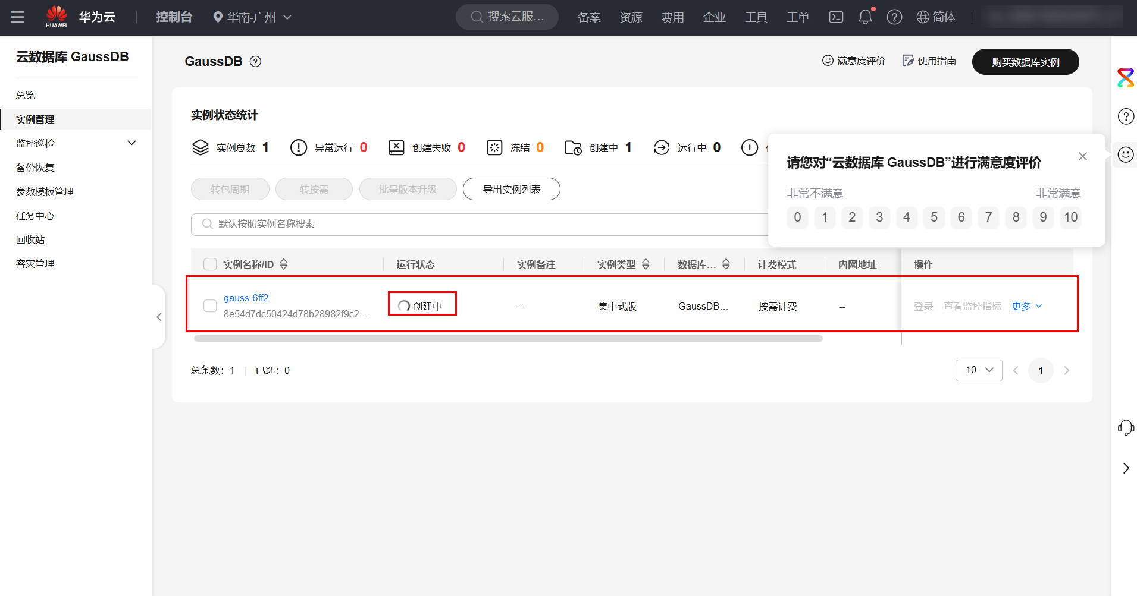Image resolution: width=1137 pixels, height=596 pixels.
Task: Close the satisfaction rating popup
Action: (1083, 156)
